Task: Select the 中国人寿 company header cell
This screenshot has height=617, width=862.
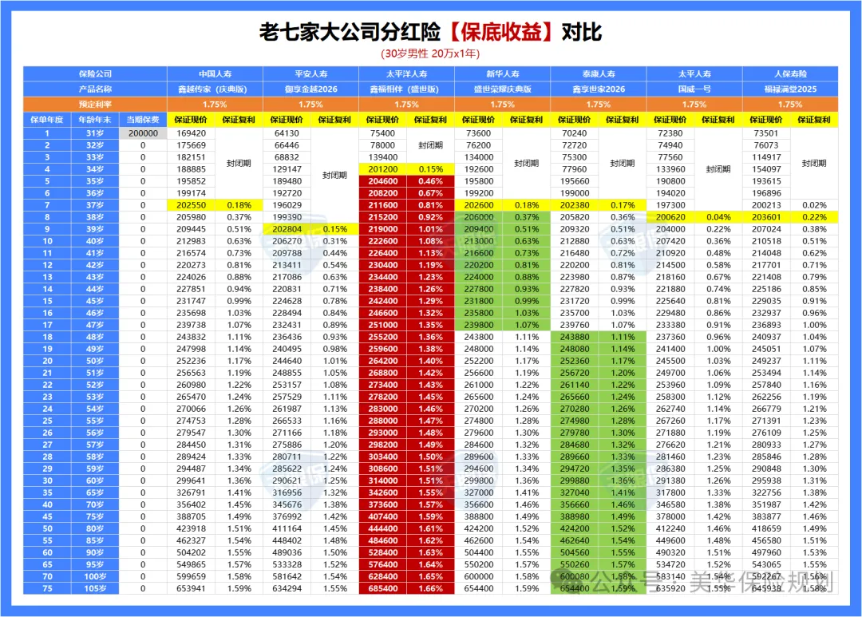Action: tap(215, 73)
